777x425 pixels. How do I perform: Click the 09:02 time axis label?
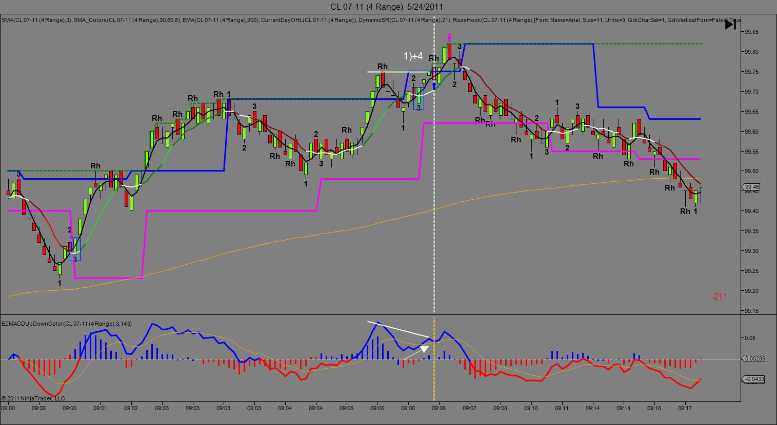point(131,408)
